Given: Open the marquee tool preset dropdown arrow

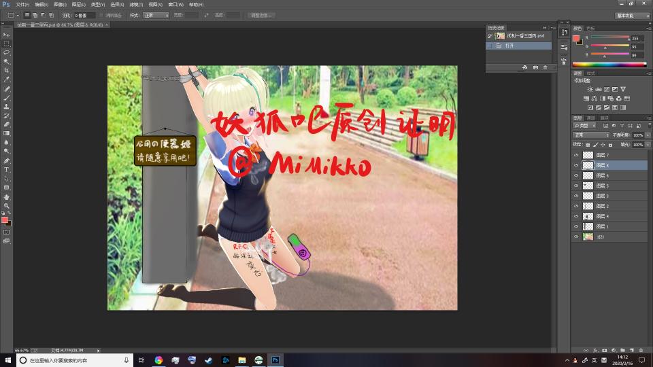Looking at the screenshot, I should click(x=18, y=16).
